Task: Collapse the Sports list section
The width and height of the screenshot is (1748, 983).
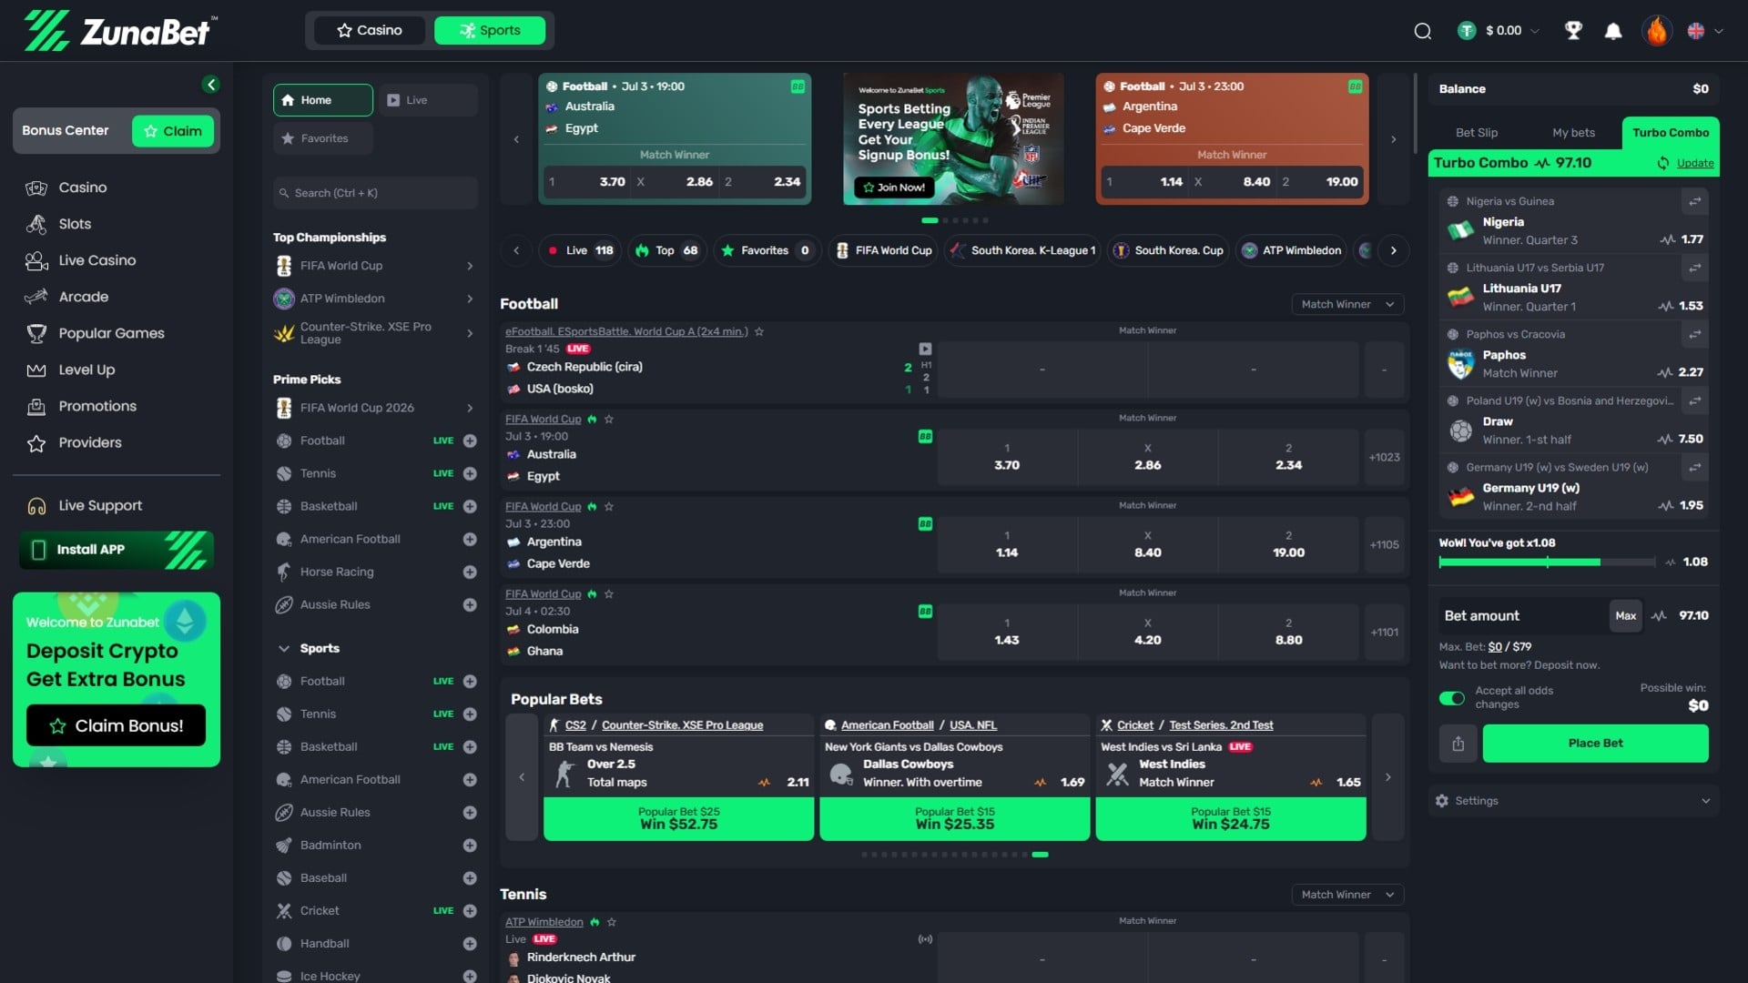Action: click(283, 649)
